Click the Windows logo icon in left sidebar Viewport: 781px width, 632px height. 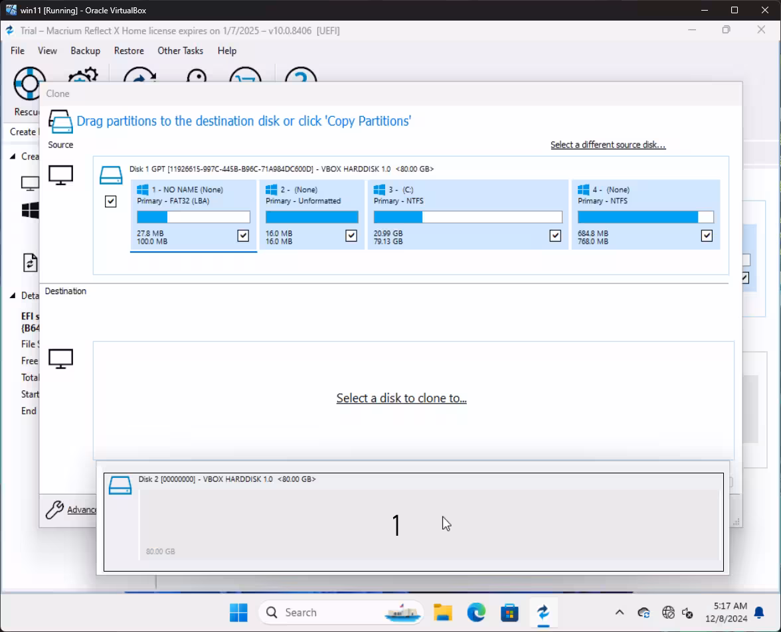pyautogui.click(x=31, y=210)
